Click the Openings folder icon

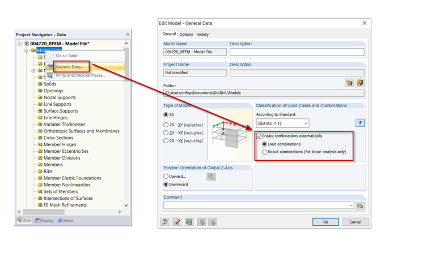point(40,91)
